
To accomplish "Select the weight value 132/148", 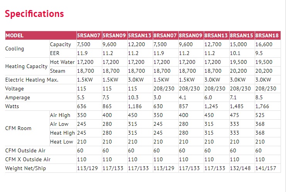I will pyautogui.click(x=240, y=169).
